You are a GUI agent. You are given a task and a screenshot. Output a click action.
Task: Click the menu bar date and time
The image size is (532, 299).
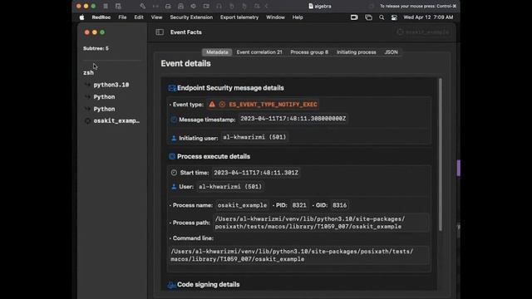coord(428,17)
